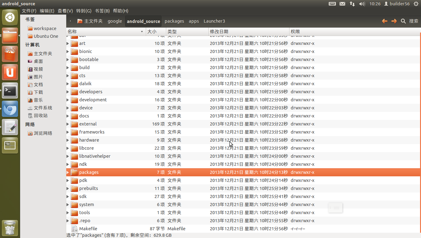Open the Trash in the launcher

tap(10, 228)
